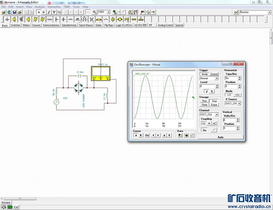Switch to the Meters component tab

pos(26,25)
